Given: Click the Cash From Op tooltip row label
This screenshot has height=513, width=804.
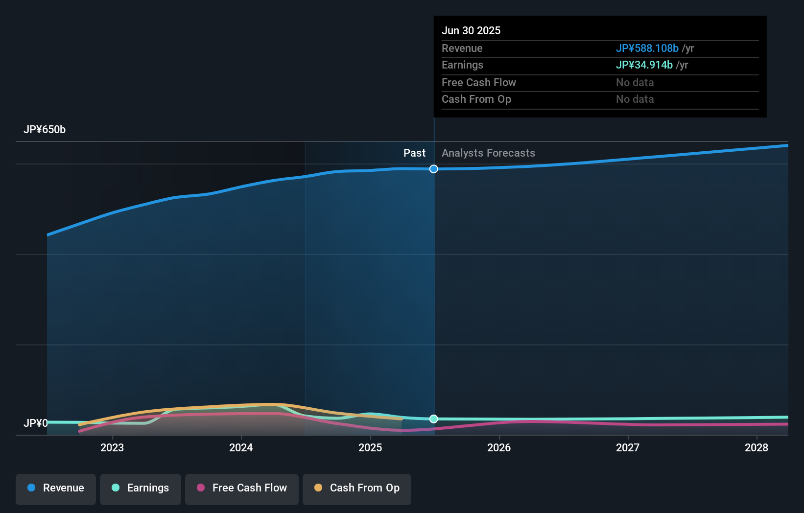Looking at the screenshot, I should tap(476, 99).
